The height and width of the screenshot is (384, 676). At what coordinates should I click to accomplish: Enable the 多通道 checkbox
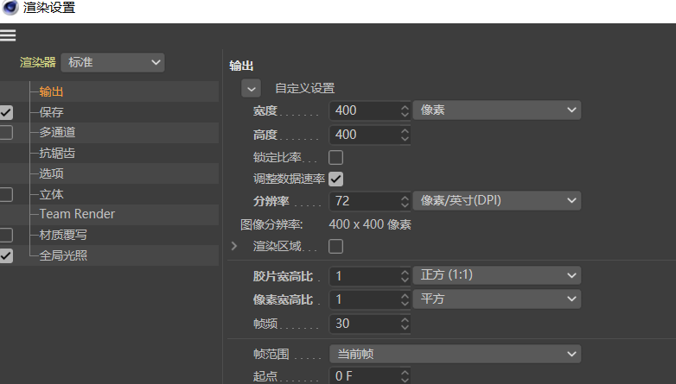pos(6,133)
